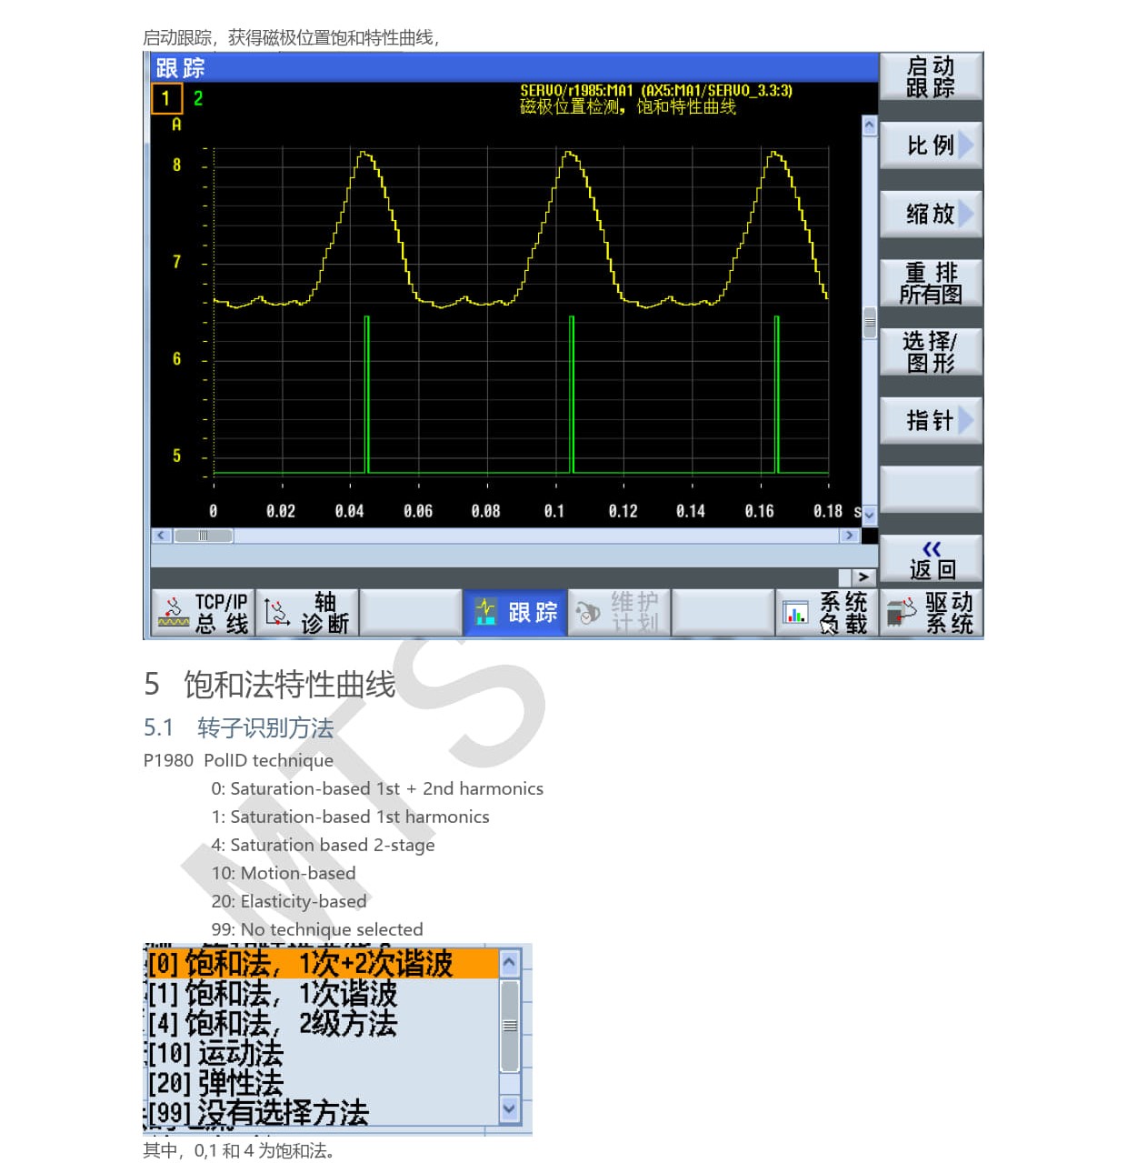Image resolution: width=1127 pixels, height=1163 pixels.
Task: Click the list scroll-up chevron
Action: click(507, 963)
